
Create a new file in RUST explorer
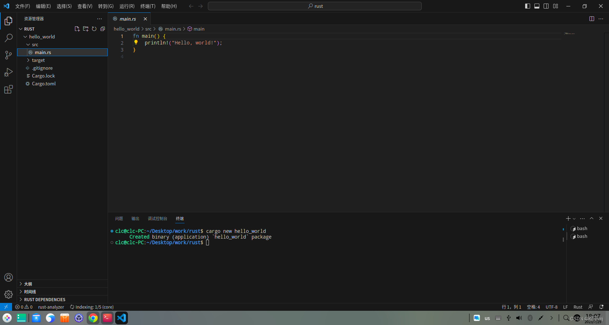(x=77, y=29)
